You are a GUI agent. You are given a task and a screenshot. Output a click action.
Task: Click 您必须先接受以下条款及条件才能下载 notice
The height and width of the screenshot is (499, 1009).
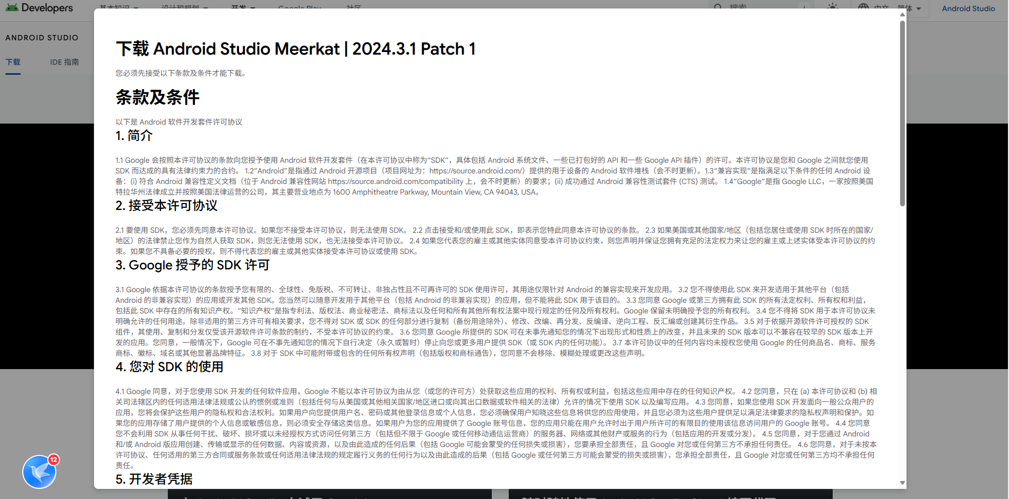(181, 73)
